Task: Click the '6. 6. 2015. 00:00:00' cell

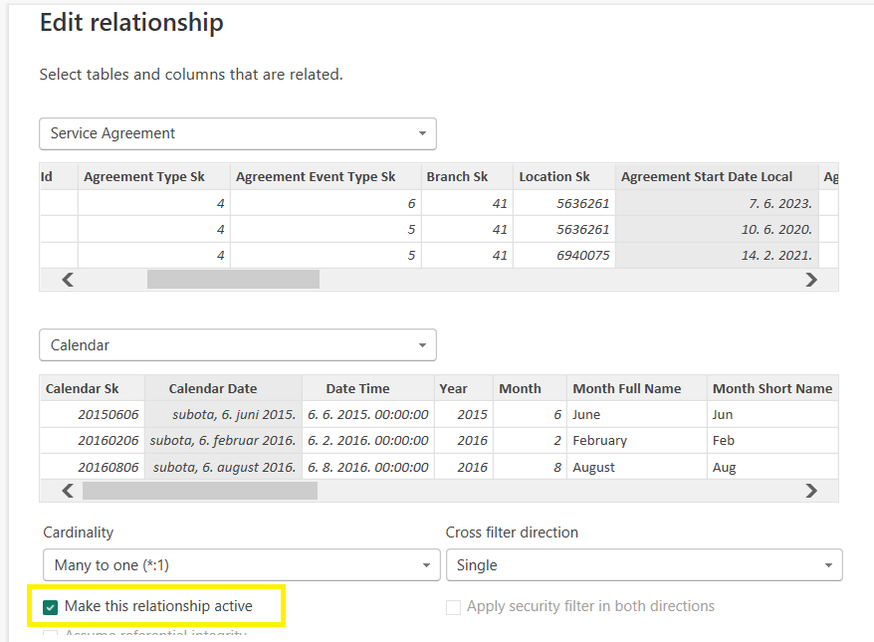Action: (x=368, y=415)
